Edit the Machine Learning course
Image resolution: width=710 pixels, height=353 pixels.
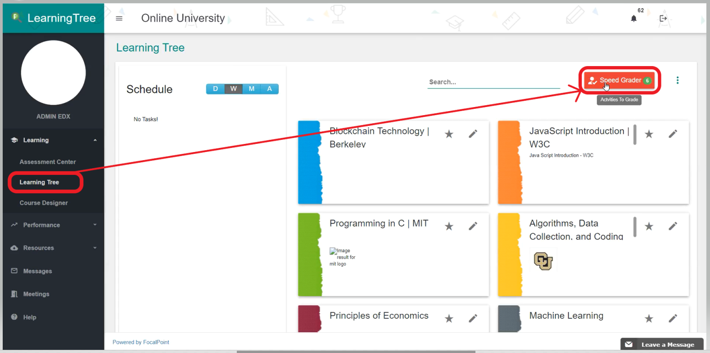673,318
